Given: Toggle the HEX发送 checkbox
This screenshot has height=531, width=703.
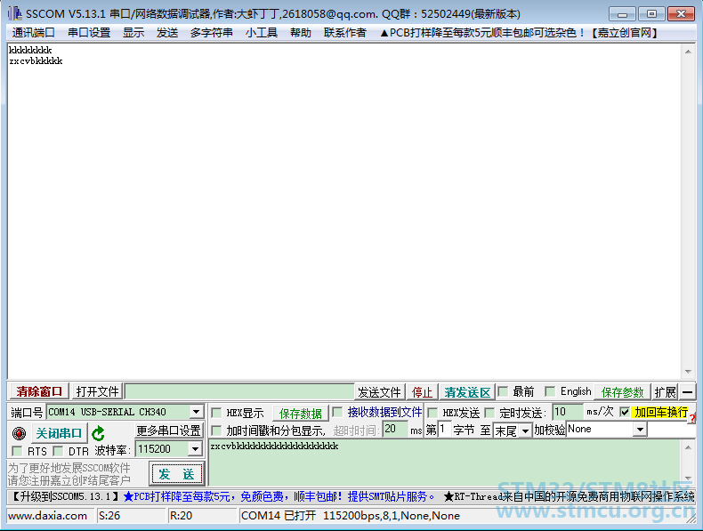Looking at the screenshot, I should pyautogui.click(x=432, y=412).
